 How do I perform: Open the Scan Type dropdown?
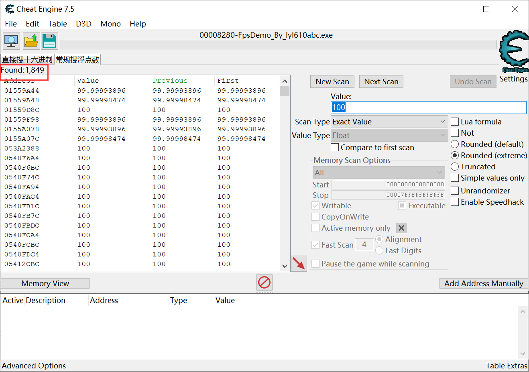(389, 122)
